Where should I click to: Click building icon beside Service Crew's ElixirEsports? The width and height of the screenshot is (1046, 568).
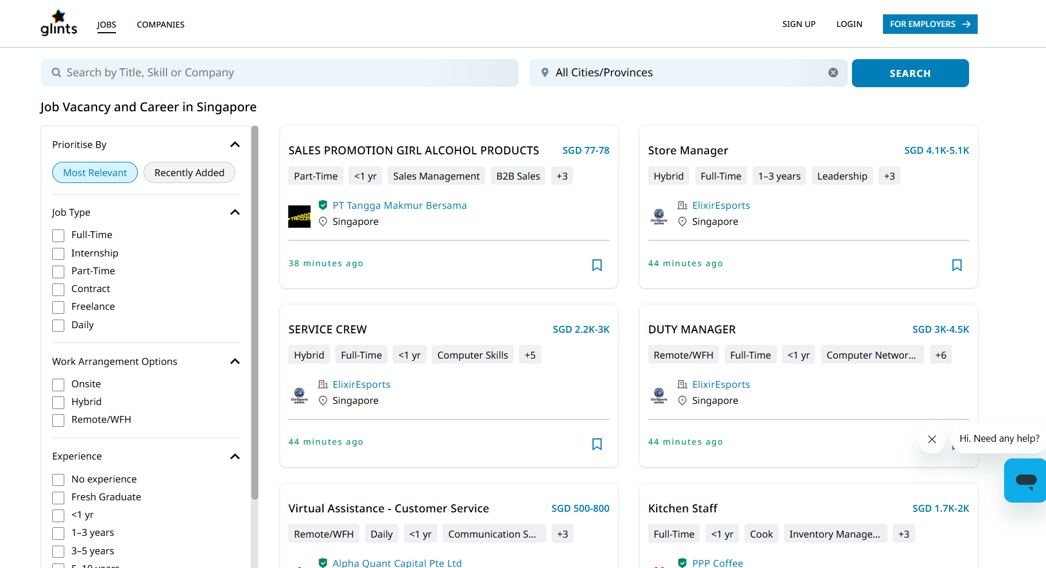pos(323,384)
